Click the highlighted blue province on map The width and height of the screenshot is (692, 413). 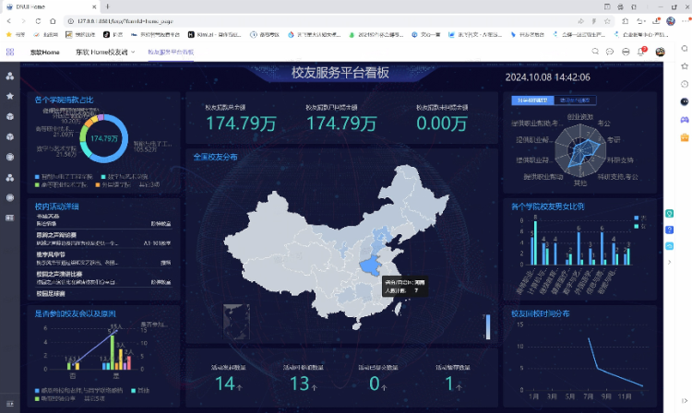pos(370,265)
